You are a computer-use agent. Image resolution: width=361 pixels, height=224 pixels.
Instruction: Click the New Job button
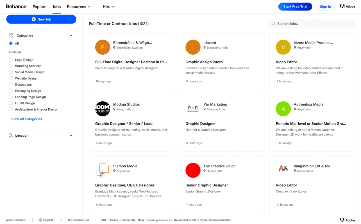point(41,19)
